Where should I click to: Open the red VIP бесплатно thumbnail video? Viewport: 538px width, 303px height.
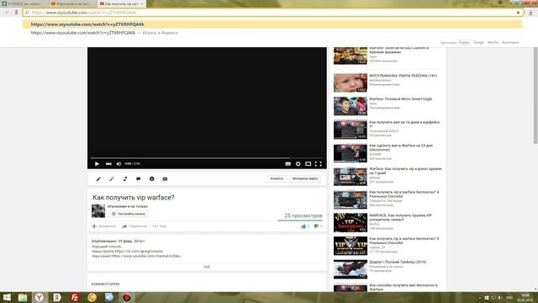tap(351, 222)
